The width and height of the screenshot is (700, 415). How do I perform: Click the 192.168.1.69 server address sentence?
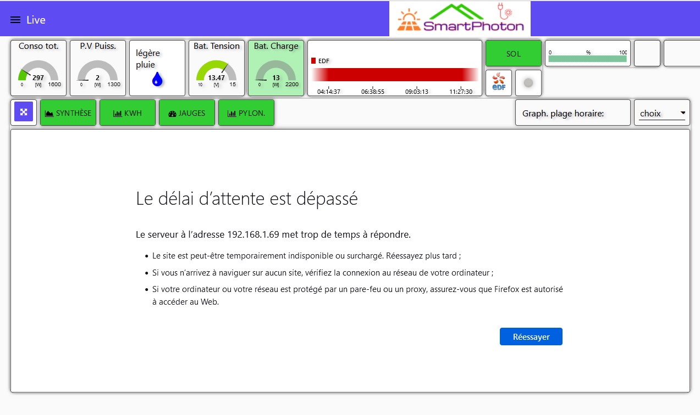(x=273, y=234)
